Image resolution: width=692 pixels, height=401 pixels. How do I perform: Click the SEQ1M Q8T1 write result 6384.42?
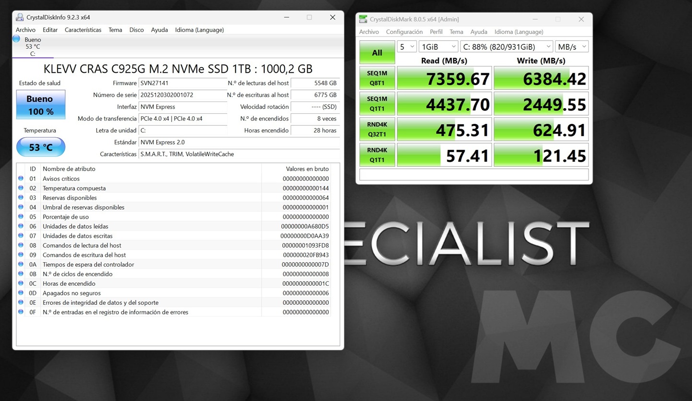click(541, 78)
